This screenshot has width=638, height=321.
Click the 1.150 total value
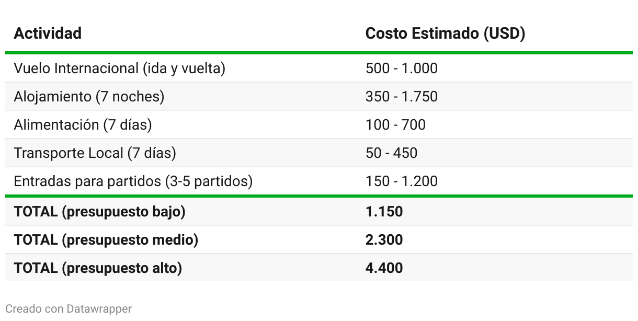point(384,212)
